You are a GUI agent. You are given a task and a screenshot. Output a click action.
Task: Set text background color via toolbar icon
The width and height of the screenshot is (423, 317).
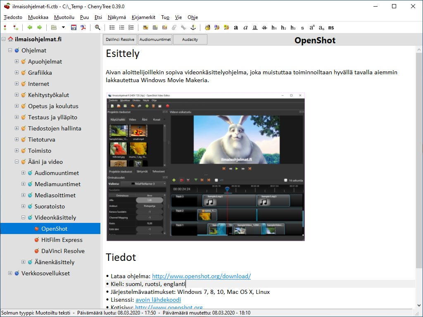(x=227, y=28)
